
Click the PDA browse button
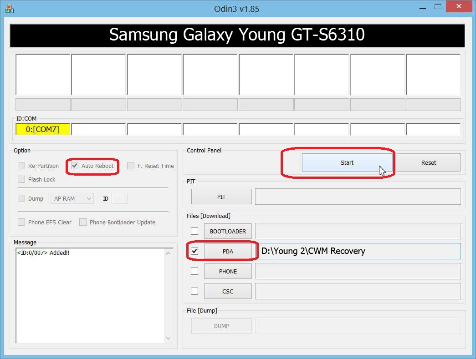(x=228, y=251)
